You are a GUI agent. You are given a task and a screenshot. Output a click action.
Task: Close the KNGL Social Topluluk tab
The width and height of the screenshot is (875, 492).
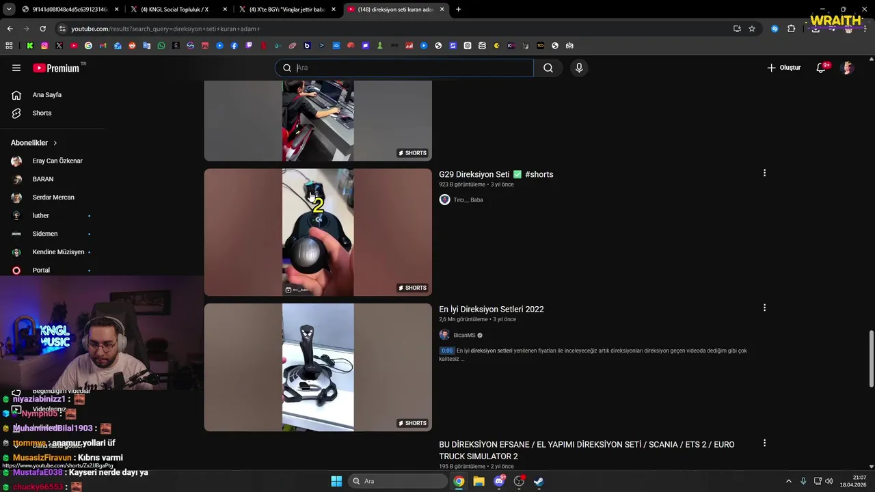tap(225, 10)
